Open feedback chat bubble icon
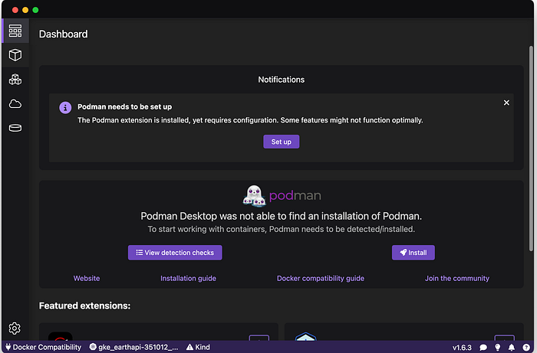The height and width of the screenshot is (353, 537). click(x=483, y=348)
